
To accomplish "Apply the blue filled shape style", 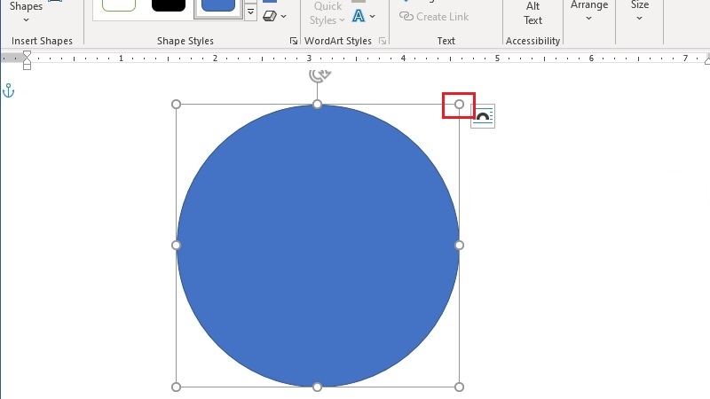I will (218, 5).
